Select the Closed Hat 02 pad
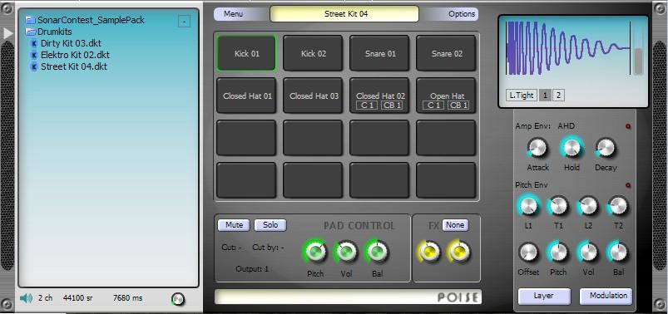Screen dimensions: 668x314 click(x=380, y=96)
